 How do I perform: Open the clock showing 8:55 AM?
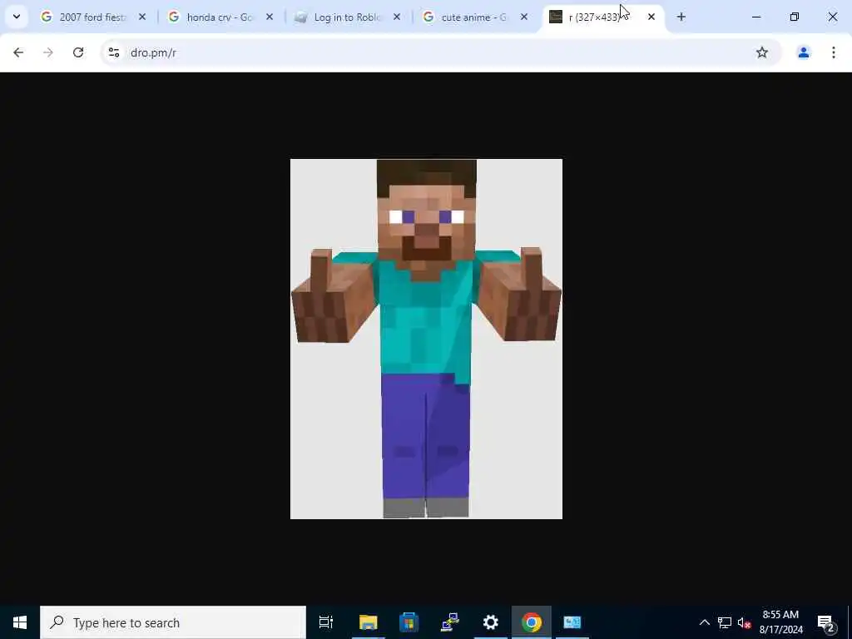tap(780, 622)
